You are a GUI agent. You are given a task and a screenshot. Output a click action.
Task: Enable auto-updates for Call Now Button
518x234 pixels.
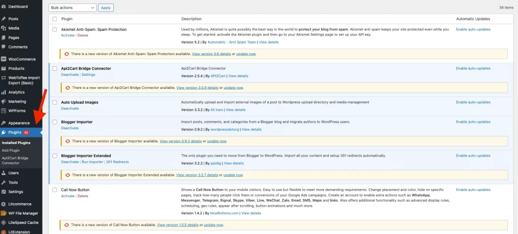coord(473,190)
